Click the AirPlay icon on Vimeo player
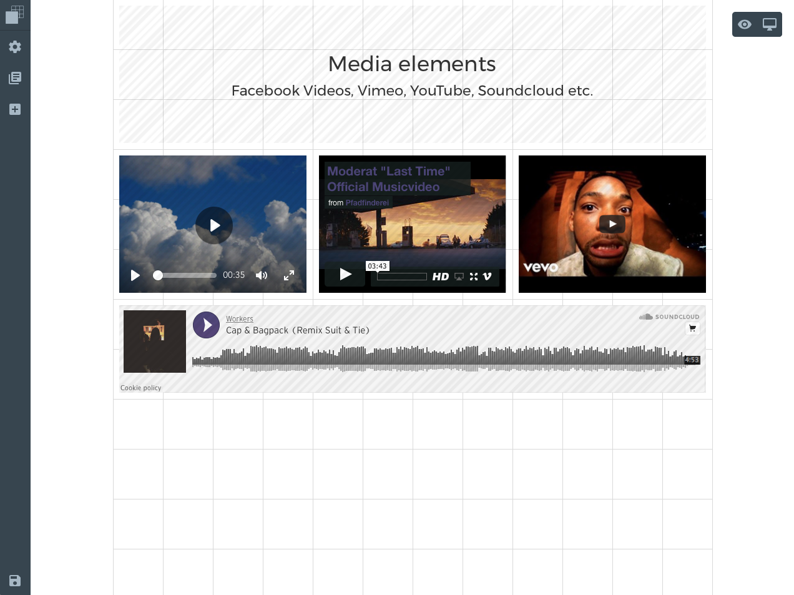The height and width of the screenshot is (595, 794). pyautogui.click(x=459, y=277)
